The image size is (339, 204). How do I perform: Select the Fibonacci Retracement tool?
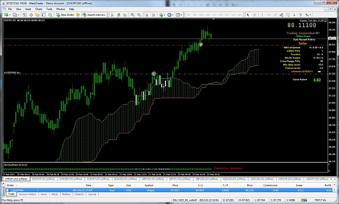click(x=288, y=15)
